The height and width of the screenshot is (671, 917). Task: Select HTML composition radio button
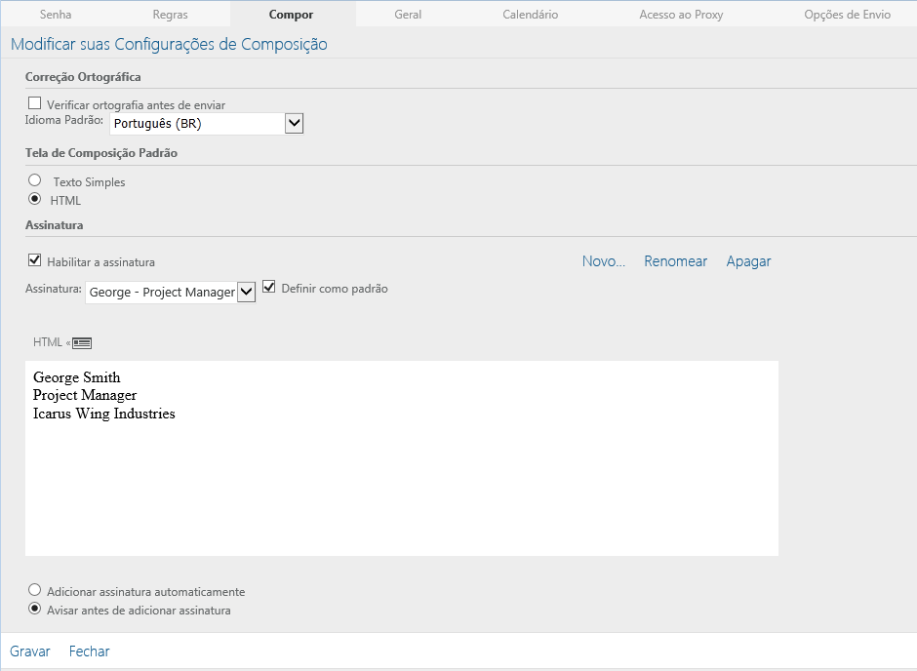35,199
